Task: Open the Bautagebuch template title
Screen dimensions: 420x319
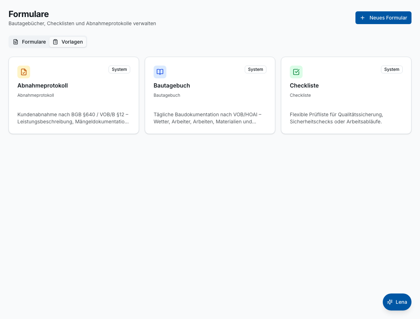Action: pos(172,86)
